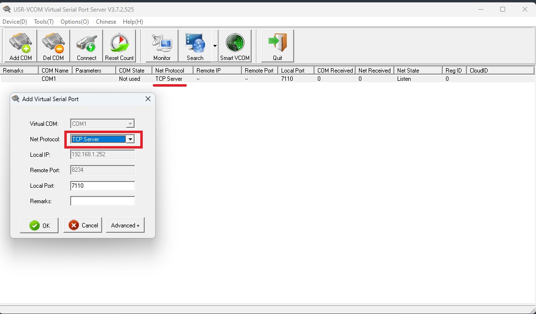Click the Reg ID column header
Viewport: 536px width, 314px height.
coord(454,71)
